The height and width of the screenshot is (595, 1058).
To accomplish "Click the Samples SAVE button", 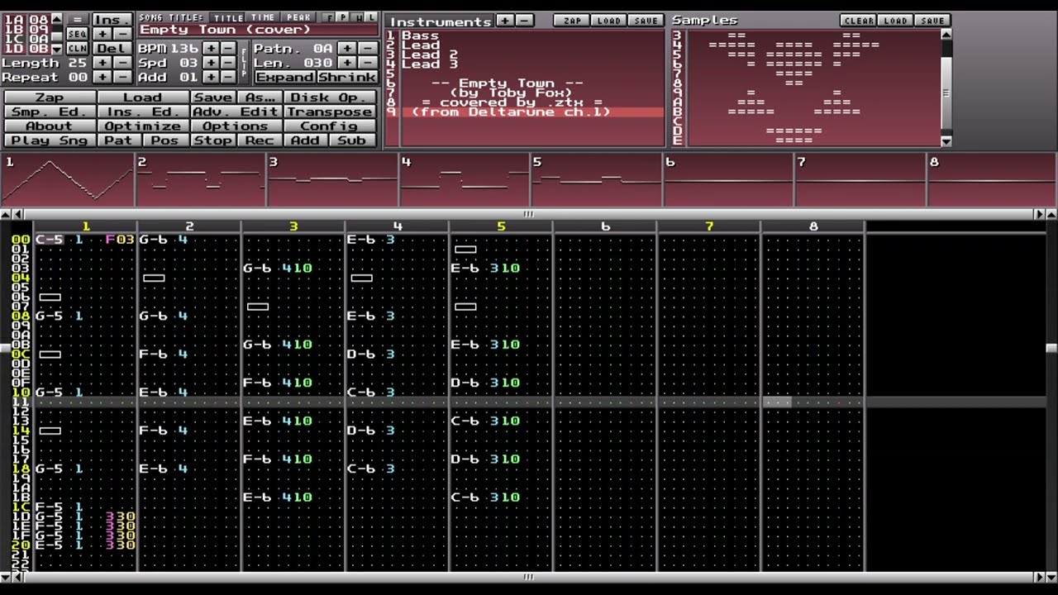I will (932, 21).
